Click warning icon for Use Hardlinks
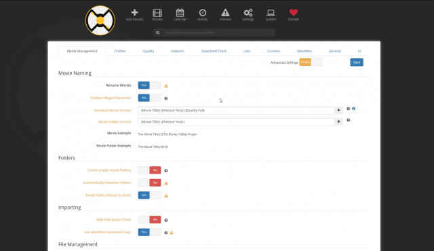434x251 pixels. pyautogui.click(x=172, y=233)
